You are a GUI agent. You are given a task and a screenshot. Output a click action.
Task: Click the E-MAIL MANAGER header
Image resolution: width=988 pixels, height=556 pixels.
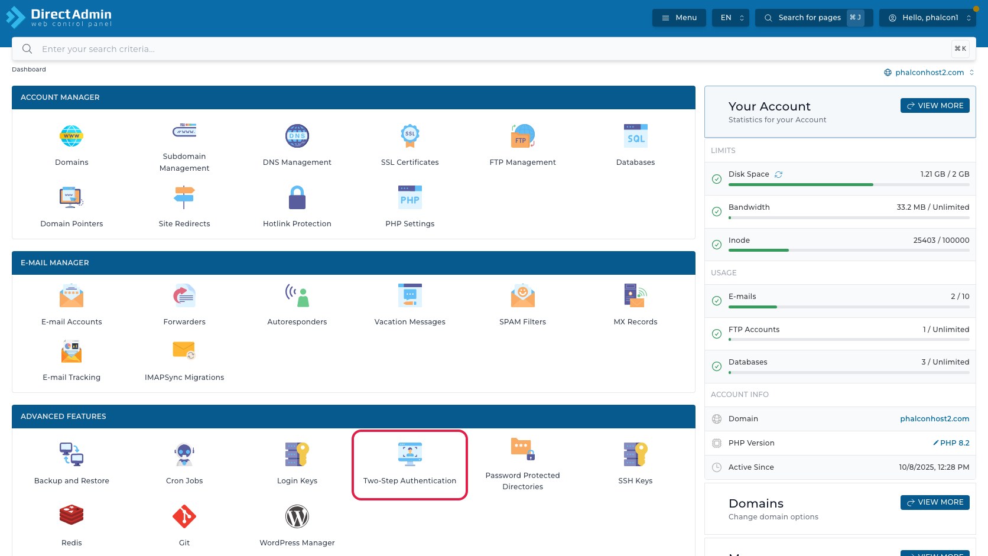click(353, 263)
